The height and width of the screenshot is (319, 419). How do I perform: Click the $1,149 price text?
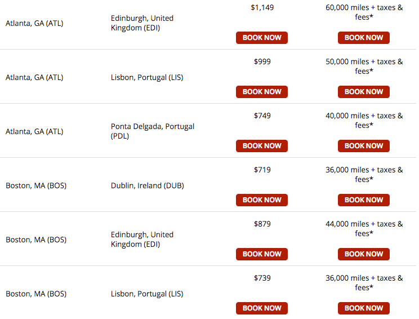[x=262, y=8]
